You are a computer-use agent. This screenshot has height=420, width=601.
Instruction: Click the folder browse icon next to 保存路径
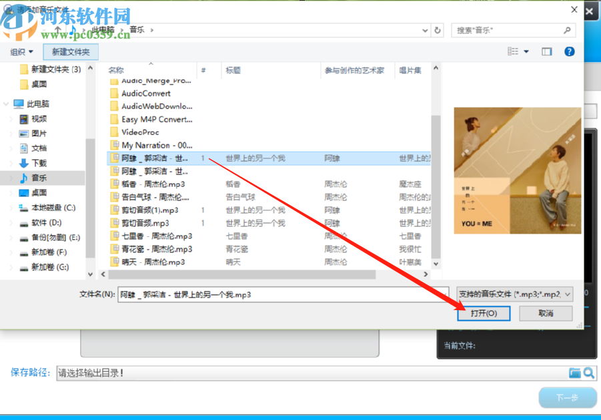point(576,373)
